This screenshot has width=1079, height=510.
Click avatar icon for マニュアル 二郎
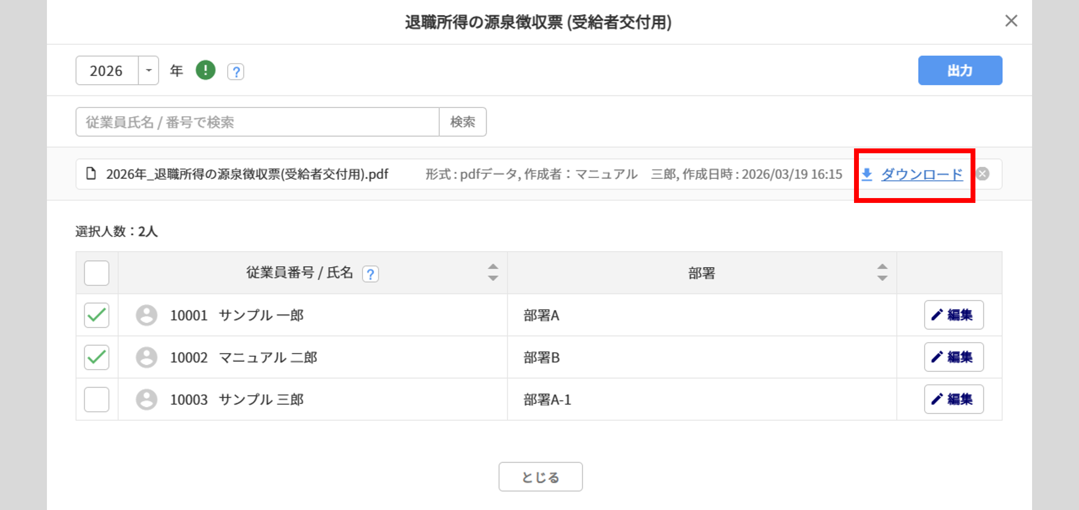146,357
